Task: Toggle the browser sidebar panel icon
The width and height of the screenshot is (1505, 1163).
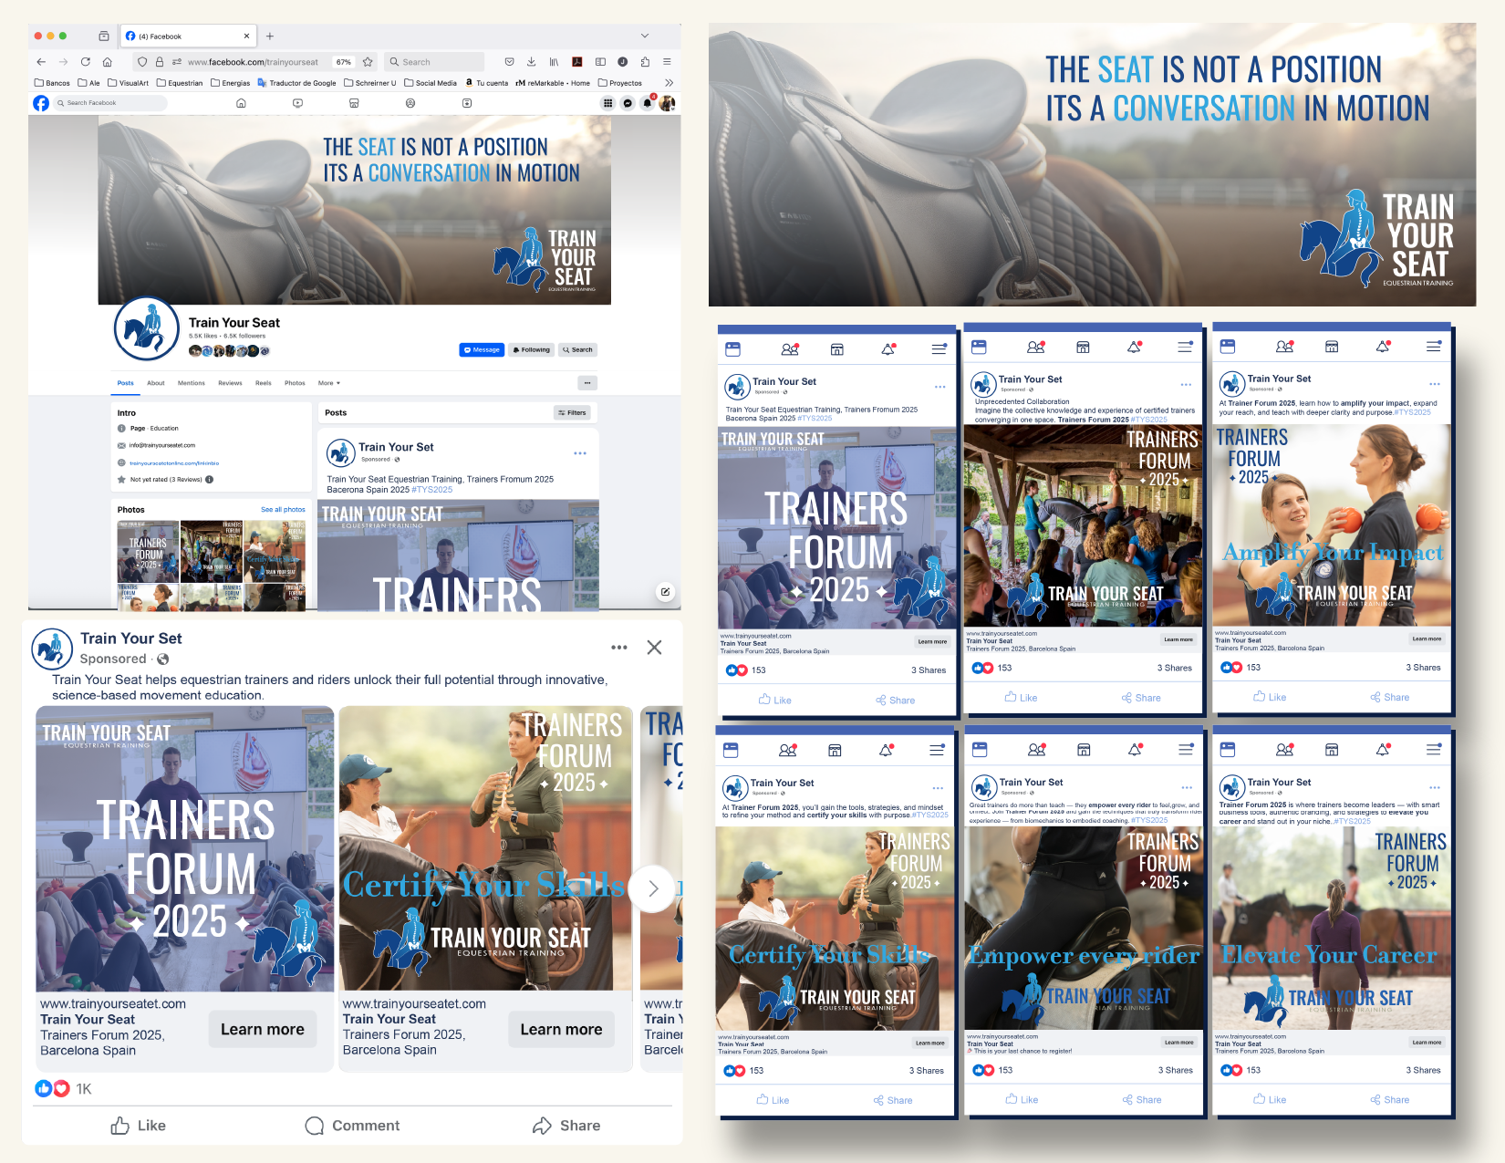Action: (x=600, y=62)
